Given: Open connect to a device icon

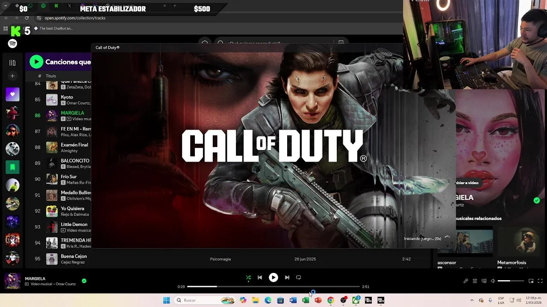Looking at the screenshot, I should click(x=484, y=281).
